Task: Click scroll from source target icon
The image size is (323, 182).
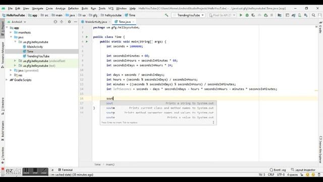Action: [55, 22]
